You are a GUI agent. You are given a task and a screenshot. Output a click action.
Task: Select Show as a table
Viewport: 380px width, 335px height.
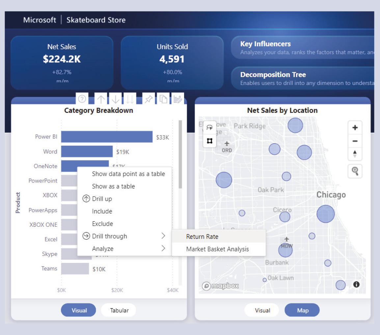click(124, 186)
